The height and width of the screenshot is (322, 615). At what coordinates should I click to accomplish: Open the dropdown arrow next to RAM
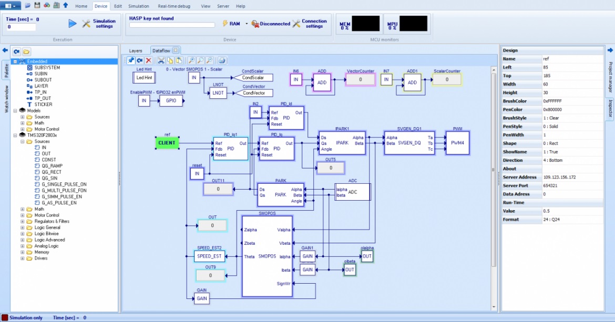pos(247,24)
